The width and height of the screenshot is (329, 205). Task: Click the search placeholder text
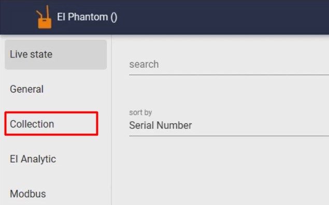144,64
